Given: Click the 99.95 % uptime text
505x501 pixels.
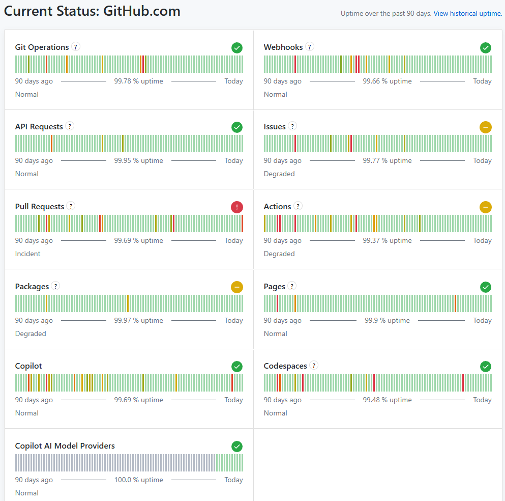Looking at the screenshot, I should click(138, 160).
